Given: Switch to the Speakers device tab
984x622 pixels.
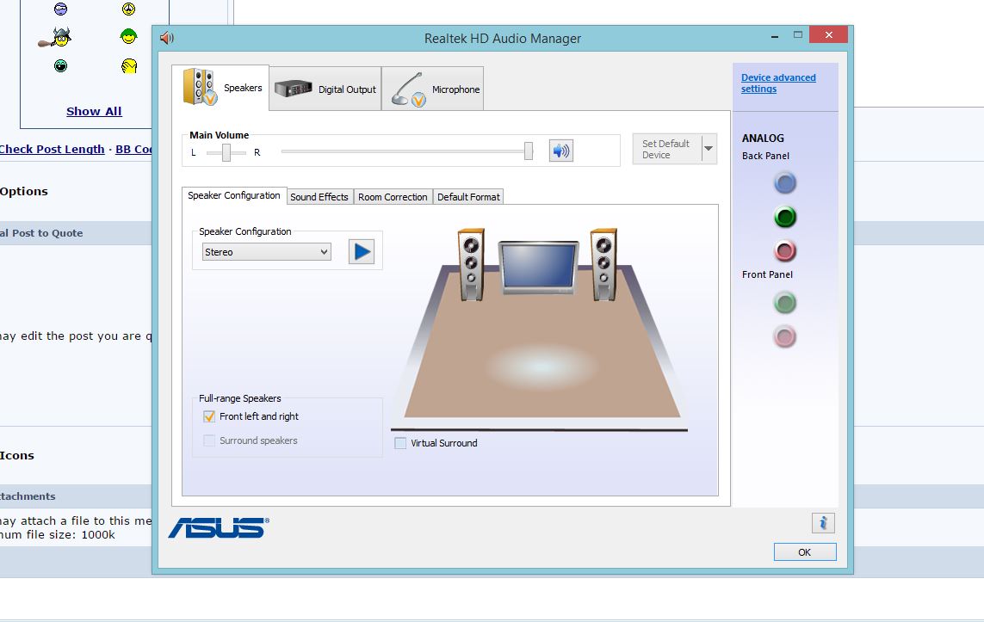Looking at the screenshot, I should click(221, 88).
